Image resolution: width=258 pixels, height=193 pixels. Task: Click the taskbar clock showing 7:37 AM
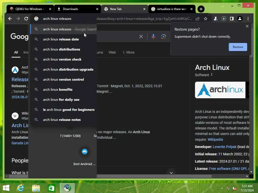[247, 188]
